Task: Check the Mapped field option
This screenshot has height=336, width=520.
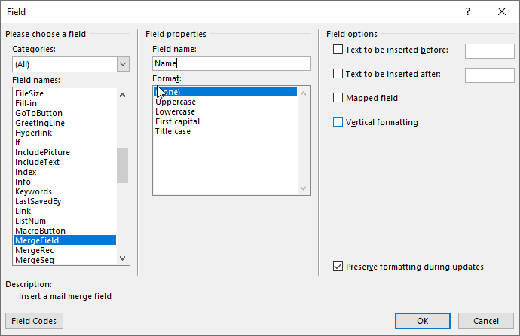Action: click(338, 98)
